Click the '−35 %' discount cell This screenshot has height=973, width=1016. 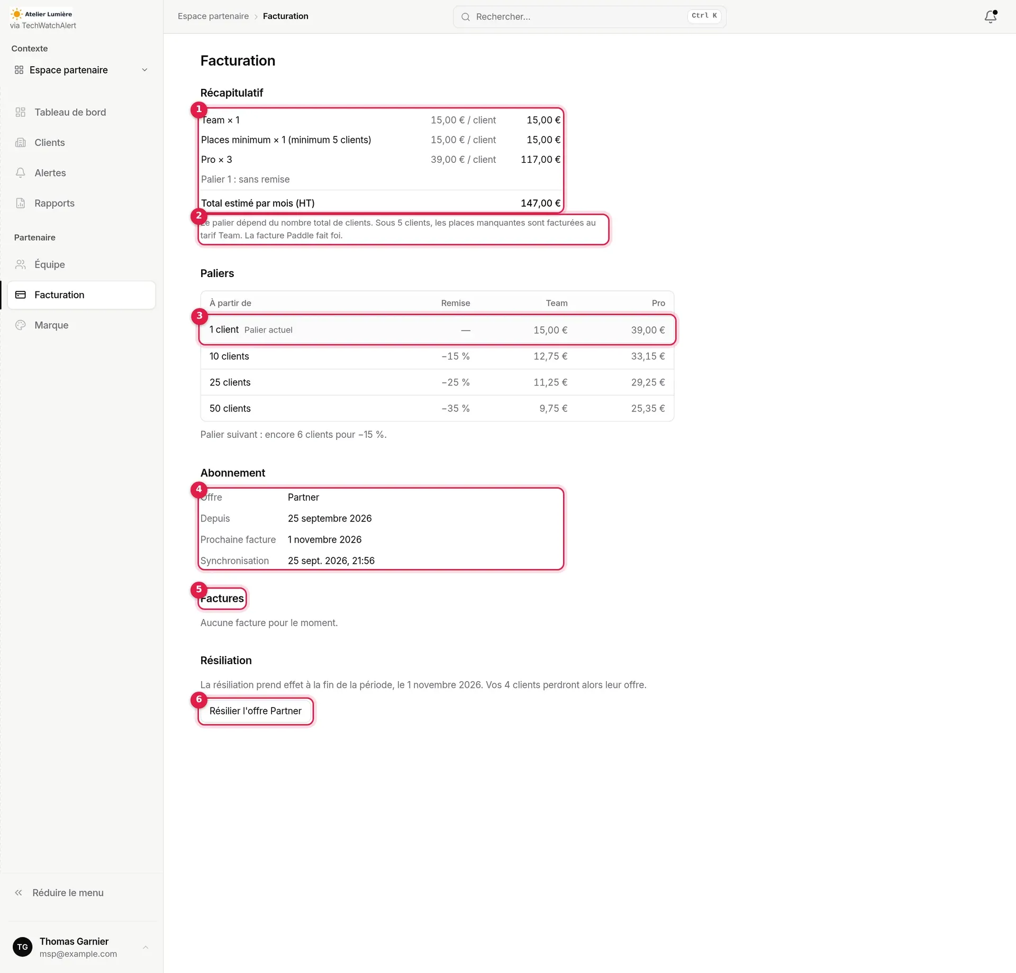point(456,408)
